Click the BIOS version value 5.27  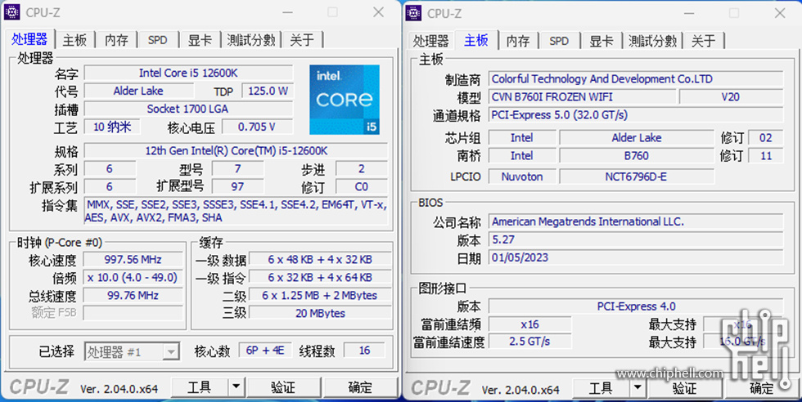pos(636,239)
